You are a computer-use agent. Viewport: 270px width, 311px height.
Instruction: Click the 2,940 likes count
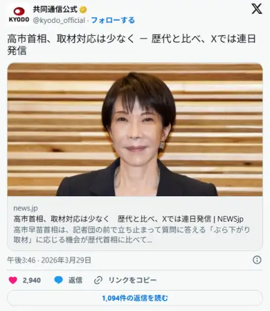[x=32, y=281]
